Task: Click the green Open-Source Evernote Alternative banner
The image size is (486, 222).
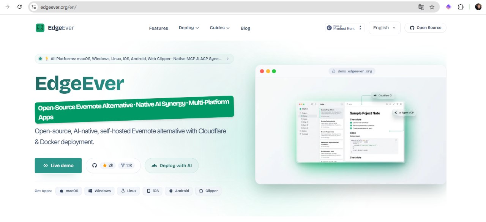Action: 134,110
